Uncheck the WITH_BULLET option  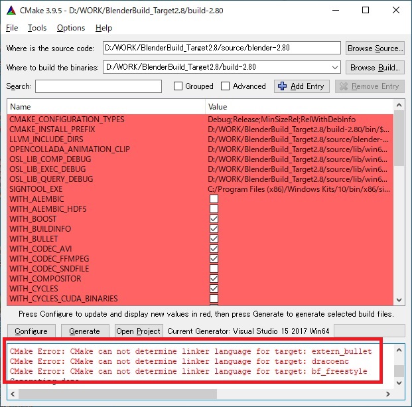tap(214, 239)
